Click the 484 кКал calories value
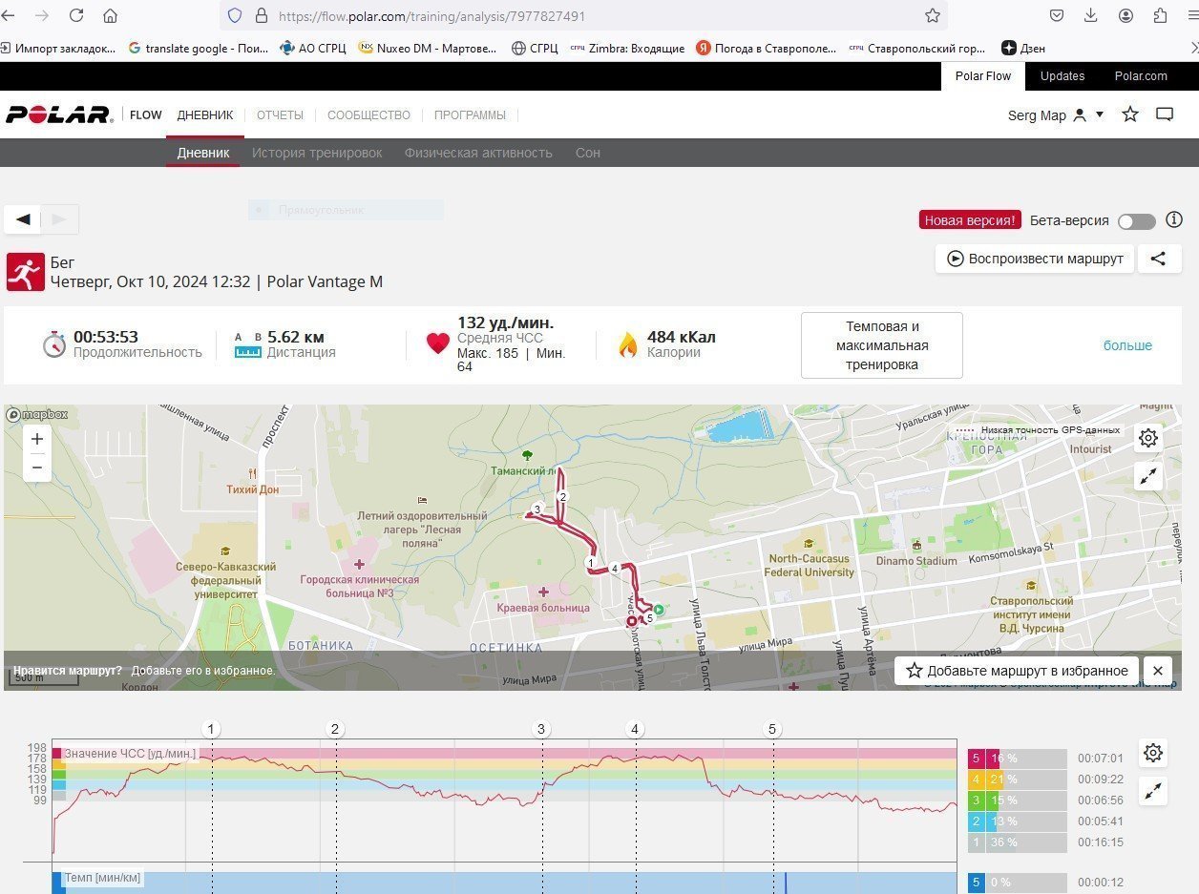Viewport: 1199px width, 894px height. (x=682, y=337)
